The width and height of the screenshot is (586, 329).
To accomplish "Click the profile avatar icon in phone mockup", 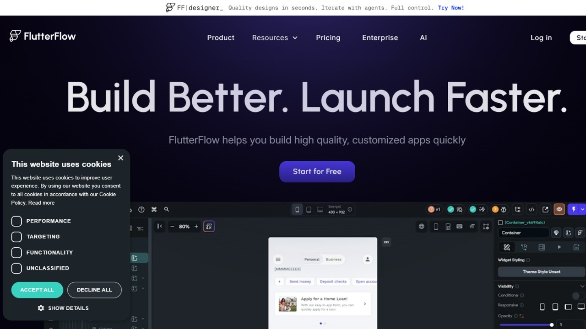I will [367, 259].
